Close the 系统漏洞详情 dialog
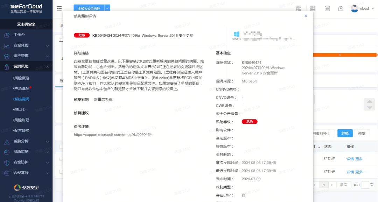Image resolution: width=378 pixels, height=202 pixels. pyautogui.click(x=306, y=16)
